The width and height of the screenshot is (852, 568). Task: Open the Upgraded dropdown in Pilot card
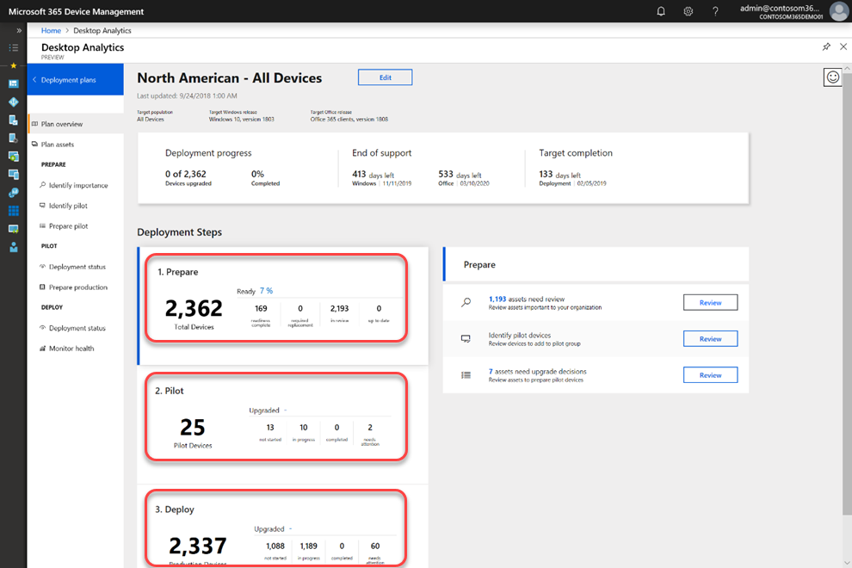point(268,411)
